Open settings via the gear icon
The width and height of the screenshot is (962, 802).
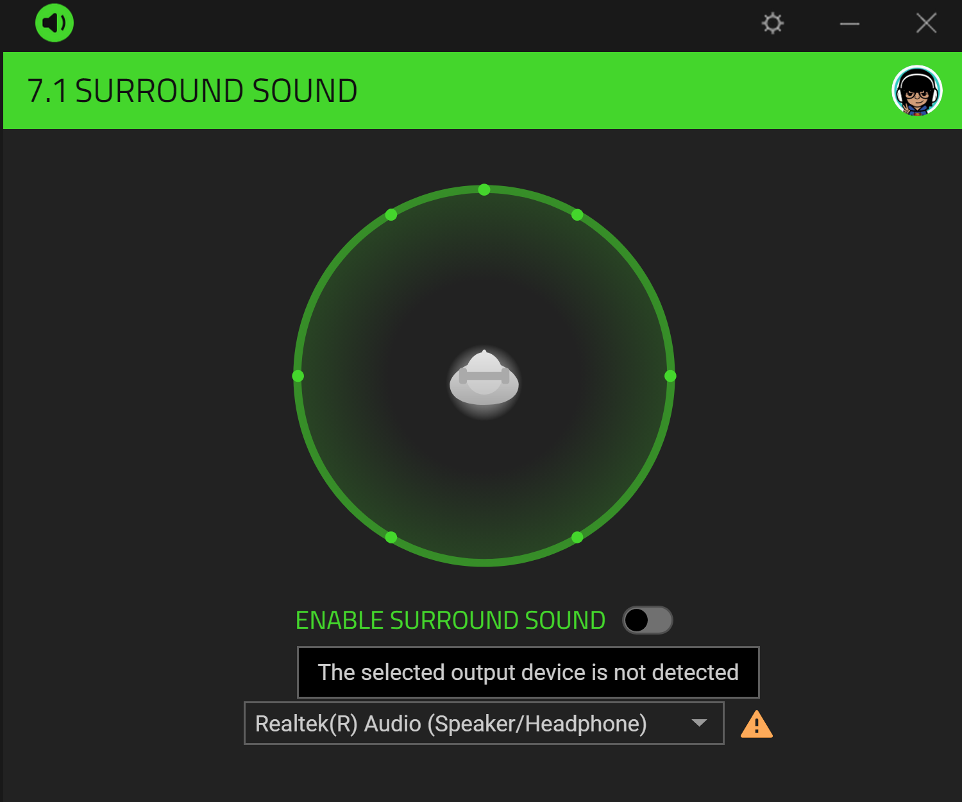[x=773, y=23]
